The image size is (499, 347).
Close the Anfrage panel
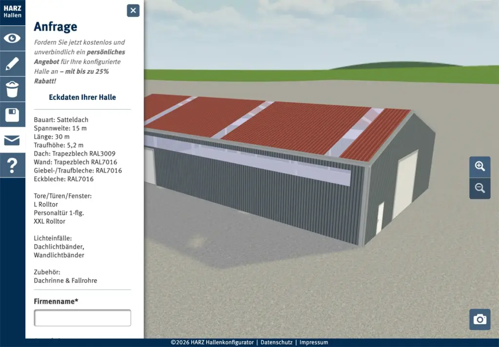pyautogui.click(x=133, y=11)
